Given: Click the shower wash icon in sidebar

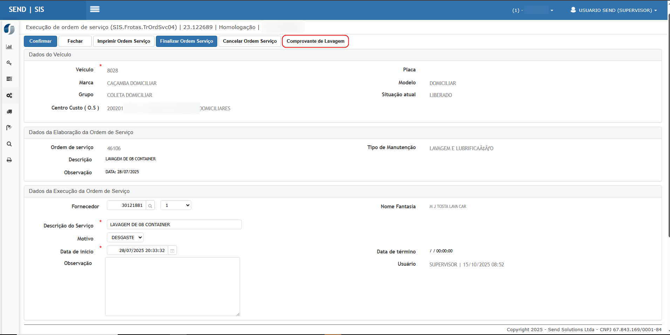Looking at the screenshot, I should pos(9,128).
